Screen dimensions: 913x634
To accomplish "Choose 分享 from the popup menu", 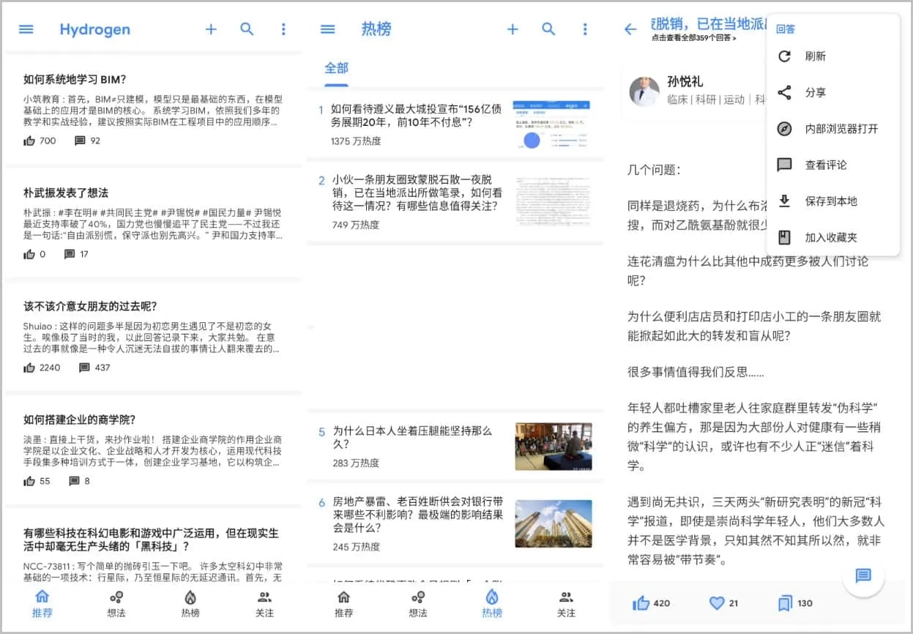I will 815,93.
